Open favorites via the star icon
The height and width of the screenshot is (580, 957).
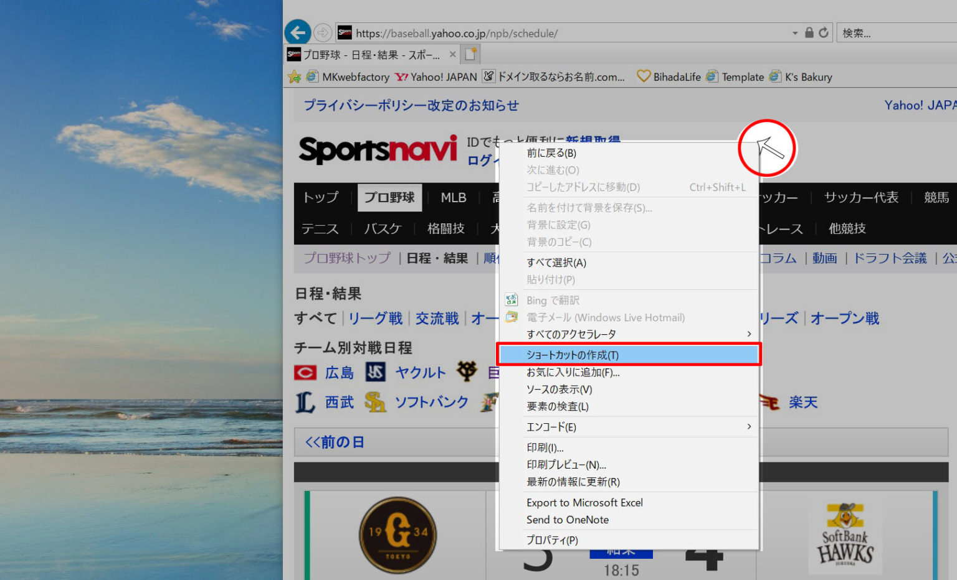[x=293, y=77]
